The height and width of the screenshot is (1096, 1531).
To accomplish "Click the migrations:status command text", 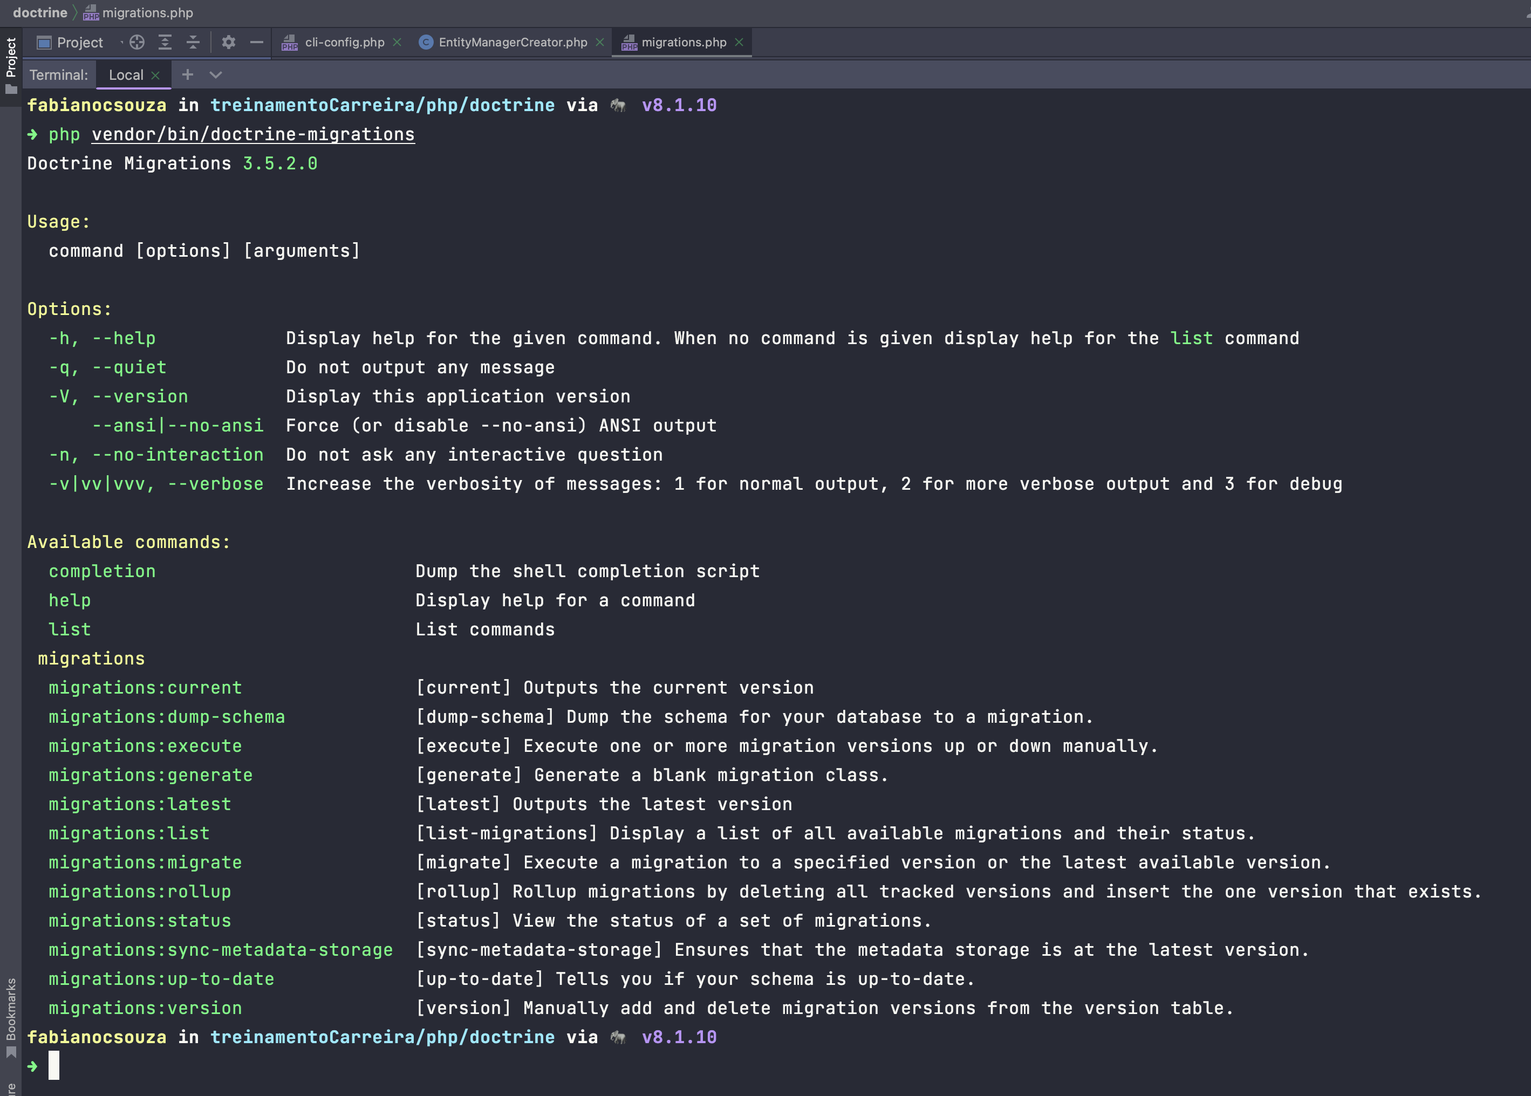I will tap(140, 921).
